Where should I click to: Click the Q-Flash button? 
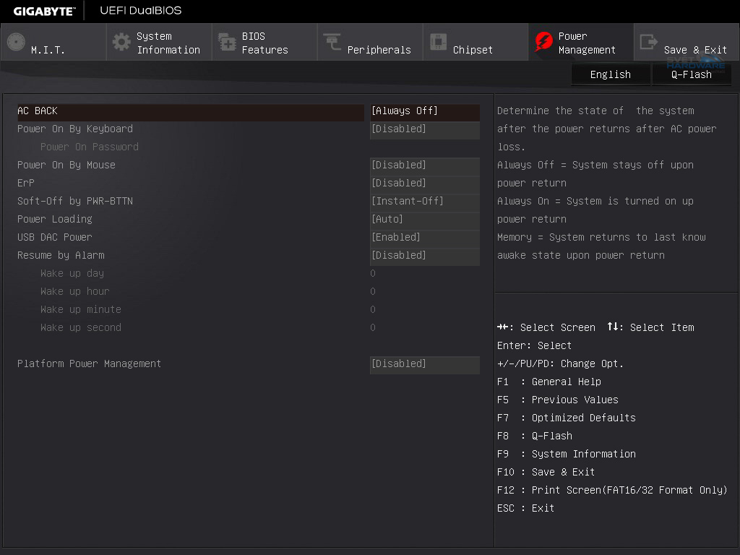691,74
